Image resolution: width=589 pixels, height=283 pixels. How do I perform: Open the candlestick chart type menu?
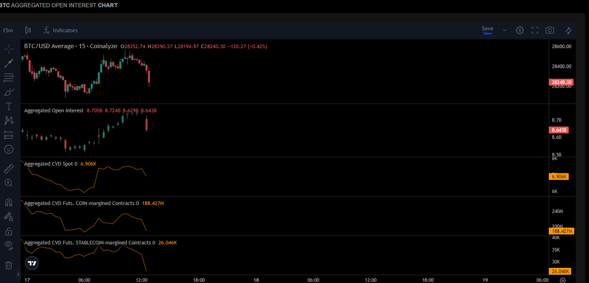point(28,30)
